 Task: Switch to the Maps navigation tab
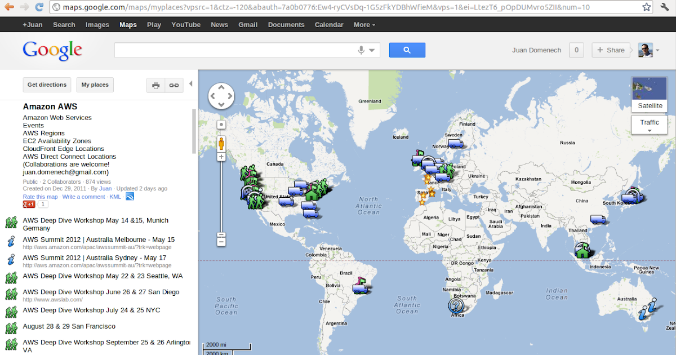click(x=128, y=24)
